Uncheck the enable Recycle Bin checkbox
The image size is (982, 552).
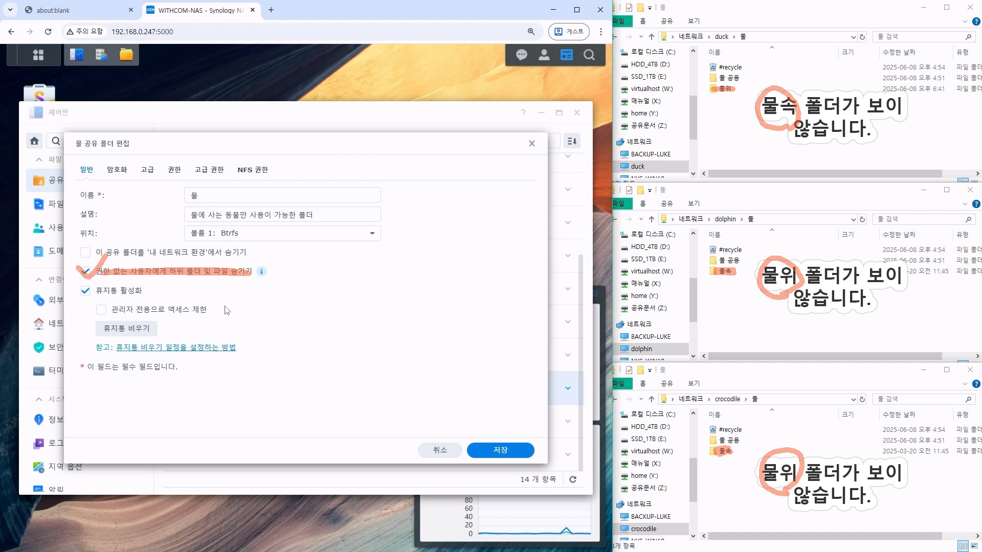point(85,291)
